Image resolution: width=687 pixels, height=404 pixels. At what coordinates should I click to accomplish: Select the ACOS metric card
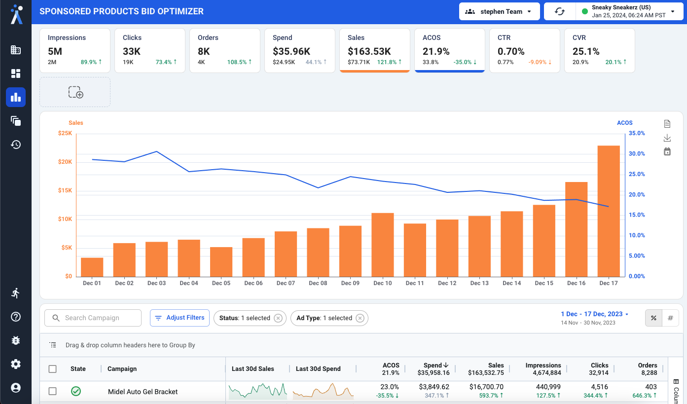[x=449, y=50]
